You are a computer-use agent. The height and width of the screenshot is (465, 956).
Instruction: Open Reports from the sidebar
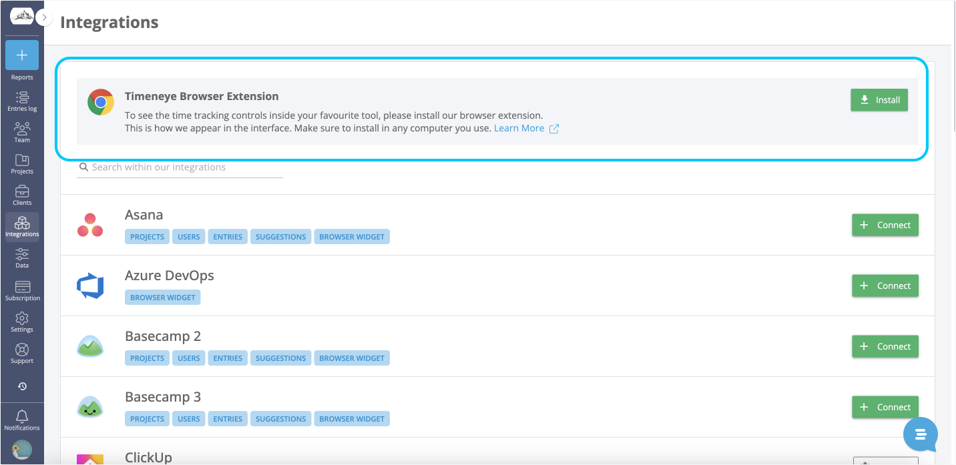pyautogui.click(x=22, y=77)
